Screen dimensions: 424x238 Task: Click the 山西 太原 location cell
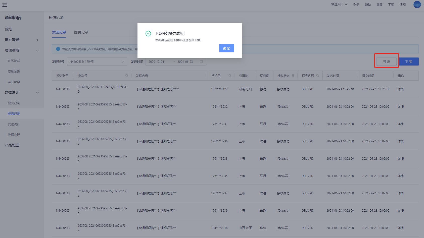pos(245,228)
